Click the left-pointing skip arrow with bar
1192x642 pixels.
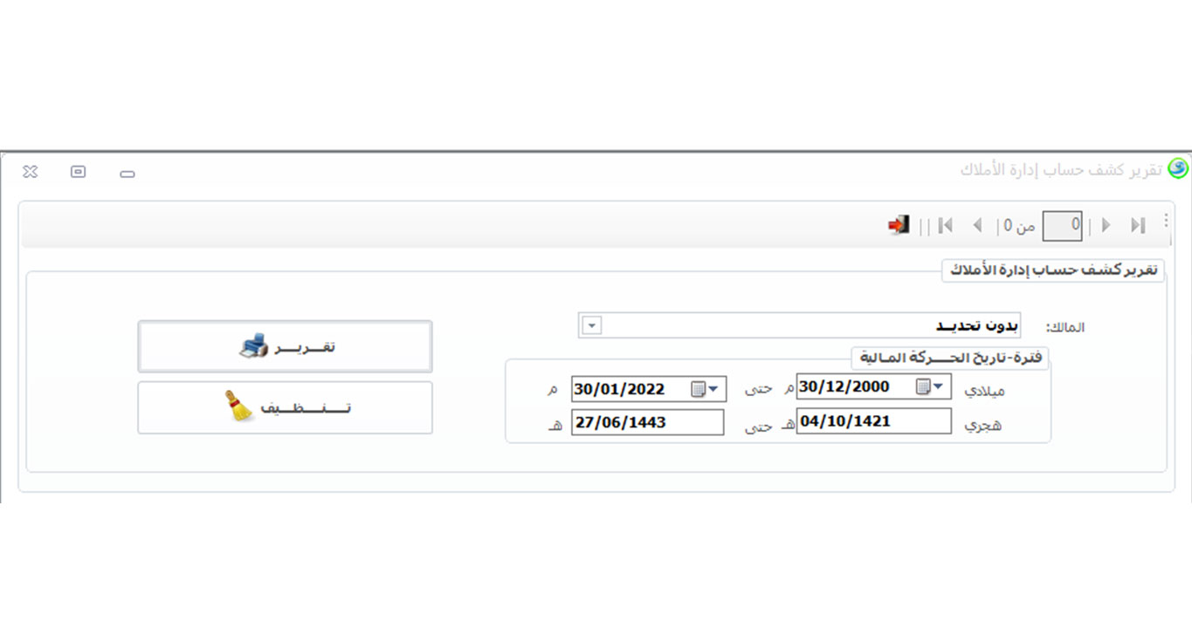click(945, 225)
